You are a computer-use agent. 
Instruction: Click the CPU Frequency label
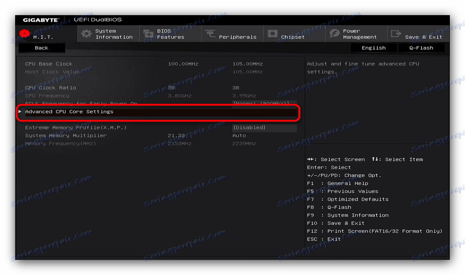point(47,96)
